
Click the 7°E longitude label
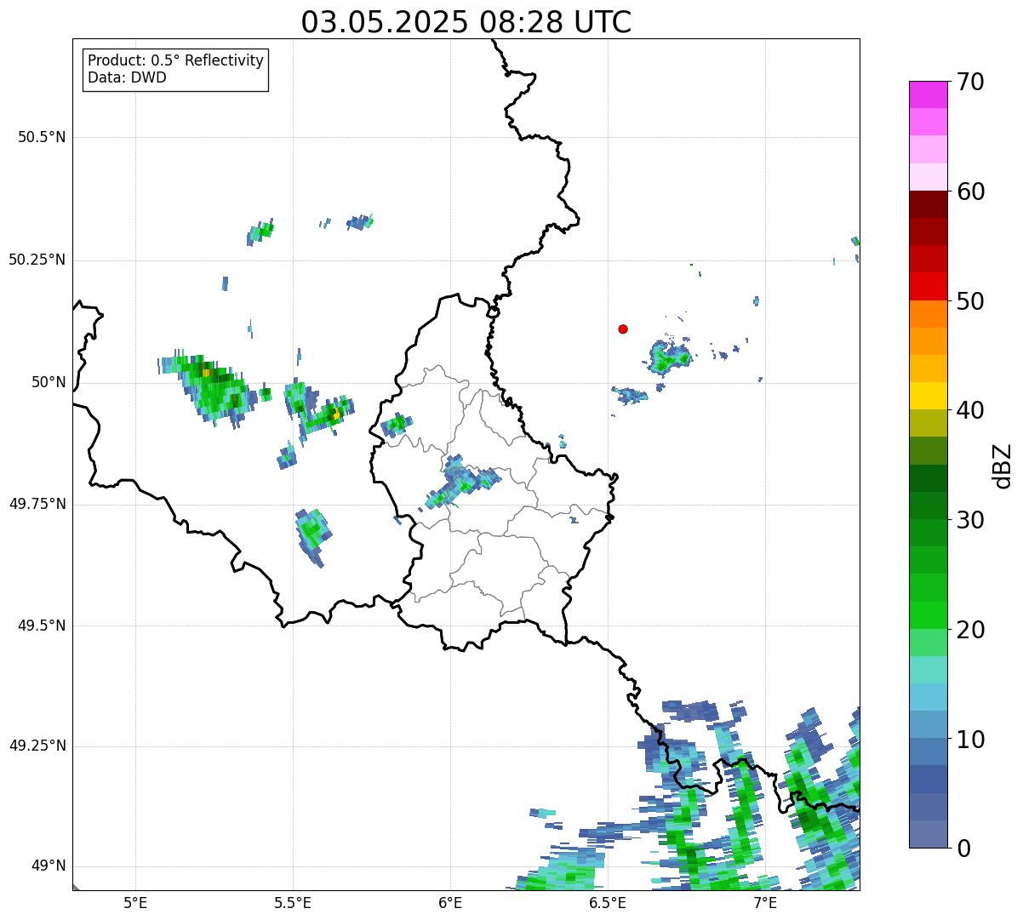[x=765, y=902]
